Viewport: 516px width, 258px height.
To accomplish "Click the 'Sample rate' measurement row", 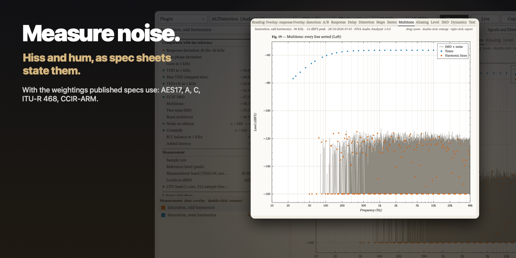I will (206, 160).
